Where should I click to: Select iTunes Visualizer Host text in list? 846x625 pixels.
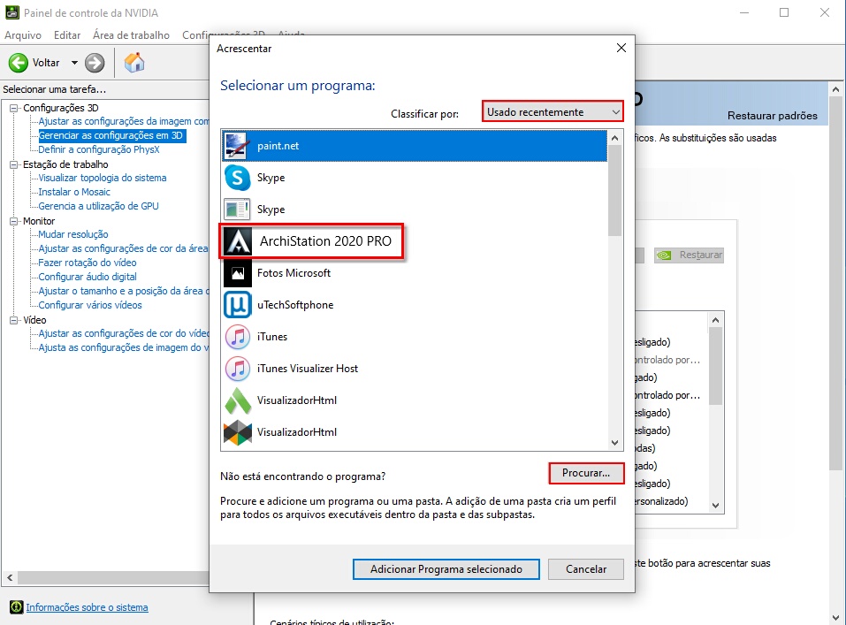point(308,369)
